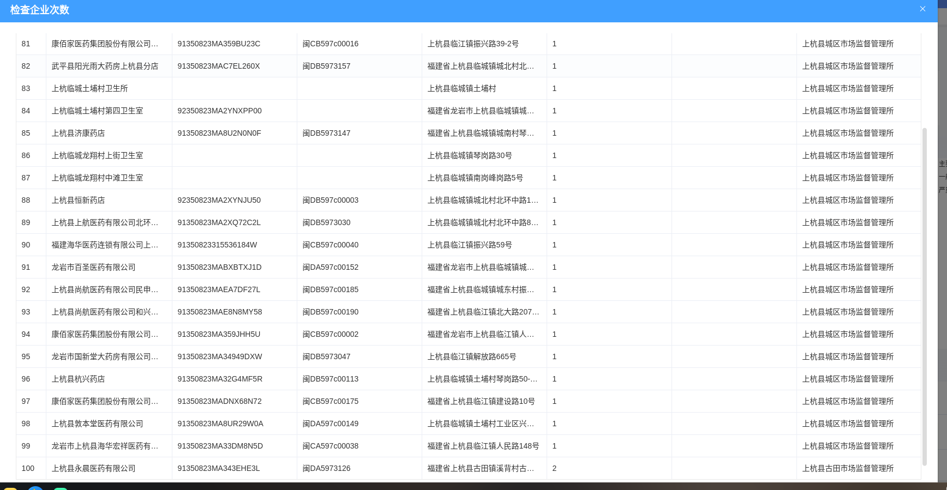947x490 pixels.
Task: Click license number 闽DB597c00185
Action: [x=330, y=289]
